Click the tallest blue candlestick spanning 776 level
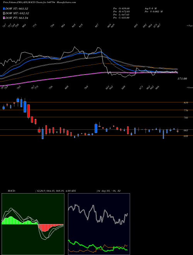 tap(25, 107)
